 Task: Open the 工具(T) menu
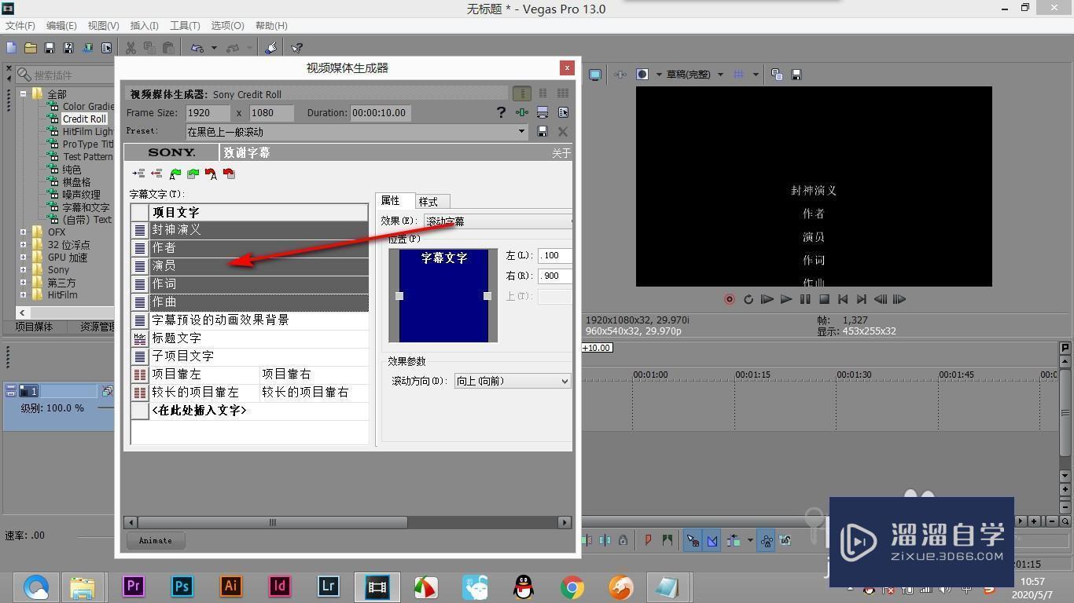click(x=185, y=25)
